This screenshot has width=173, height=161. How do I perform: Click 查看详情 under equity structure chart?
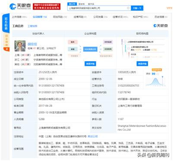point(142,64)
